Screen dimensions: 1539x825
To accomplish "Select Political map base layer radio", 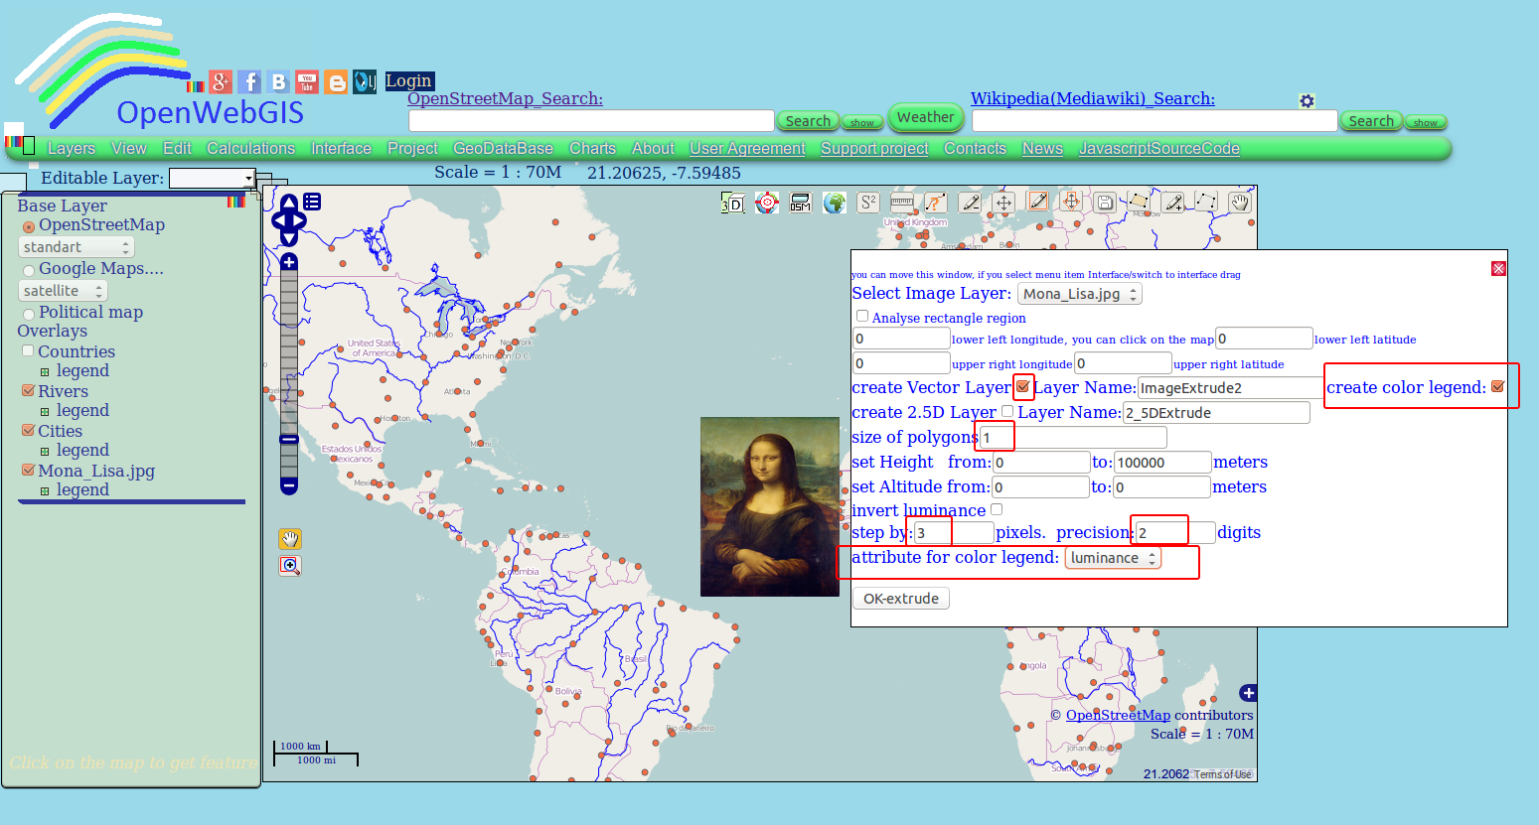I will [29, 315].
